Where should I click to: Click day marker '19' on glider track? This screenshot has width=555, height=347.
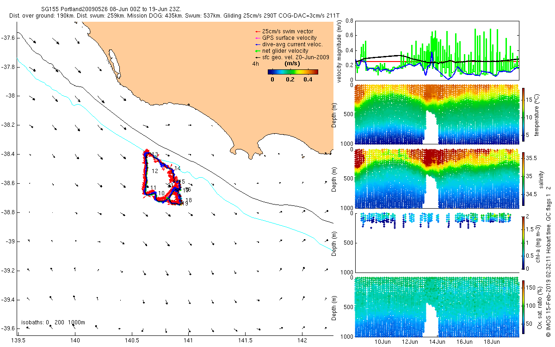[x=184, y=204]
